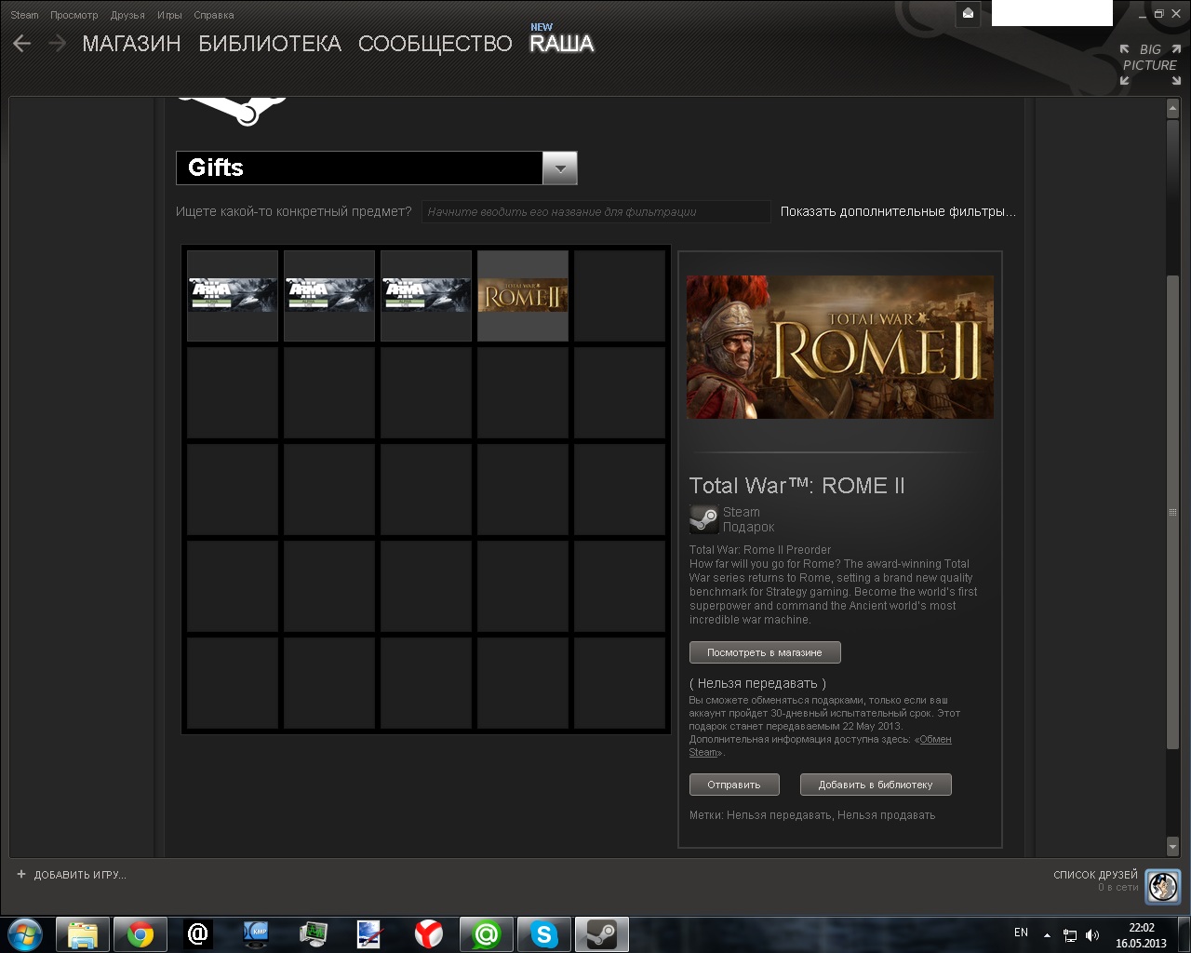Click ДОБАВИТЬ ИГРУ at bottom left
Image resolution: width=1191 pixels, height=953 pixels.
click(79, 875)
